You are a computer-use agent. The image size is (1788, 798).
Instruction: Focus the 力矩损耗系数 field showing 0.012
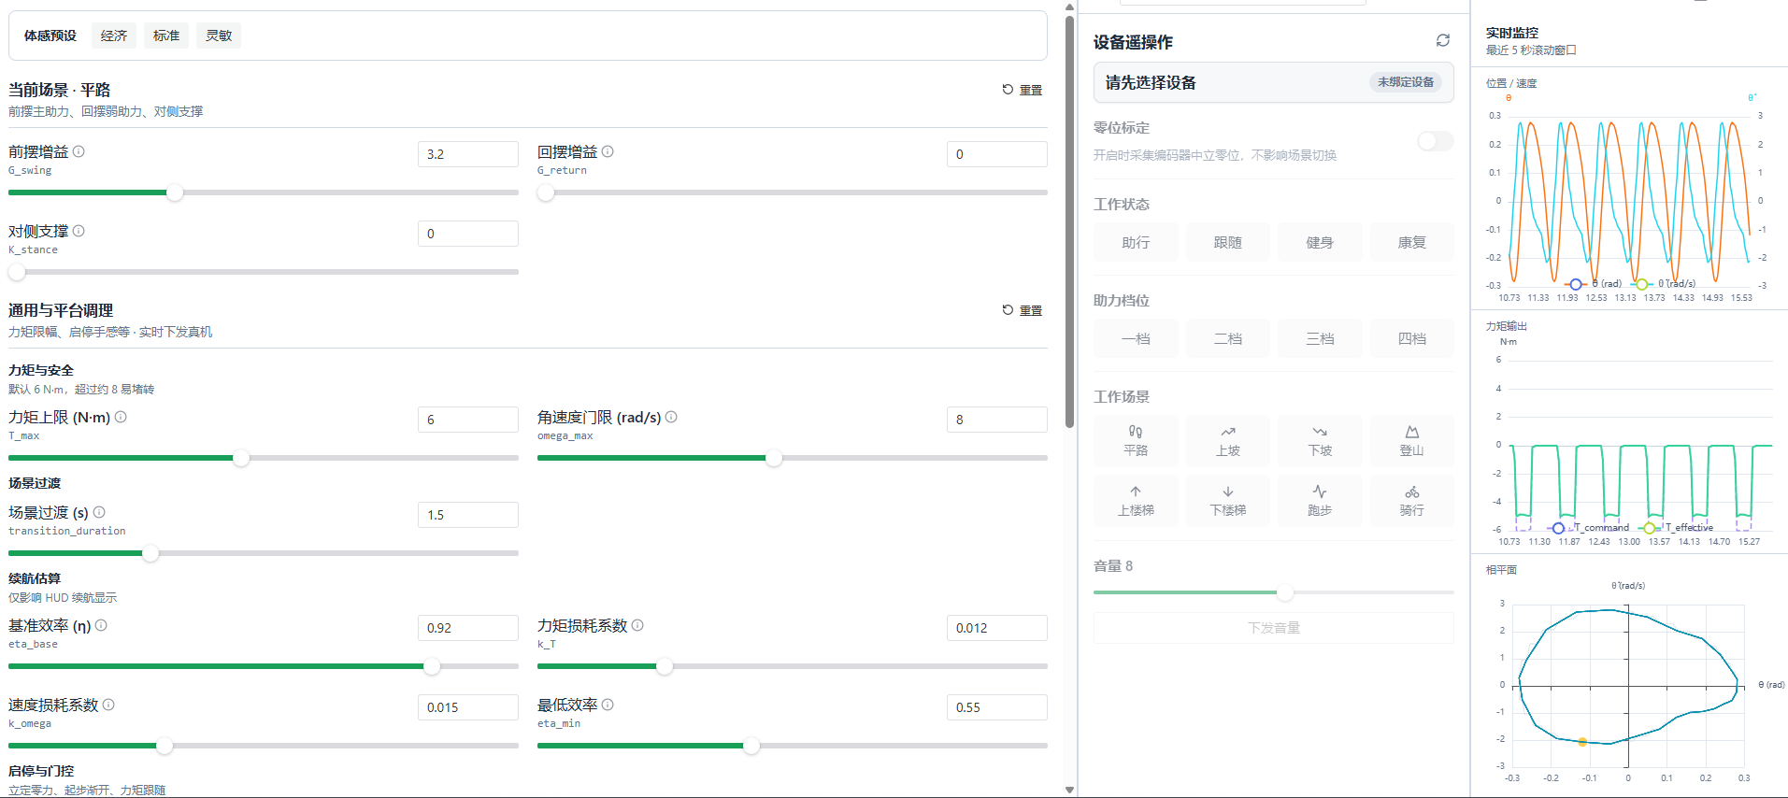click(x=996, y=628)
